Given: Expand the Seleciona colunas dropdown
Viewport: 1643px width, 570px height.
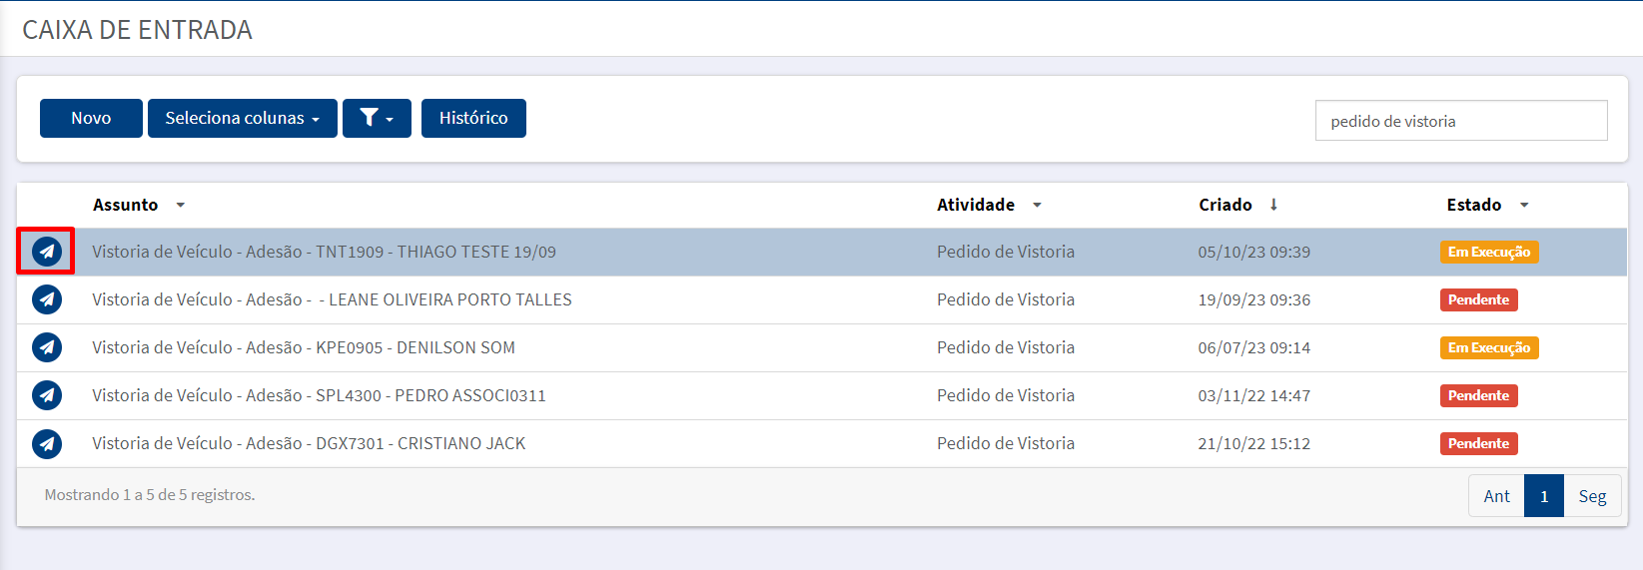Looking at the screenshot, I should point(243,118).
